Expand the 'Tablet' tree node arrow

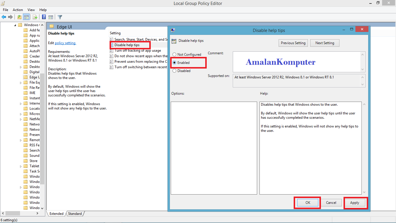coord(21,166)
